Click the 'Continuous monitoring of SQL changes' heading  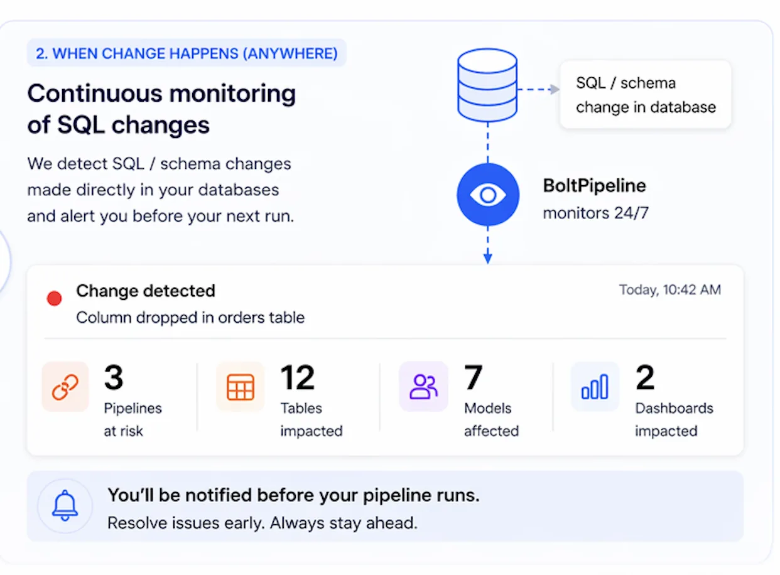pyautogui.click(x=161, y=109)
